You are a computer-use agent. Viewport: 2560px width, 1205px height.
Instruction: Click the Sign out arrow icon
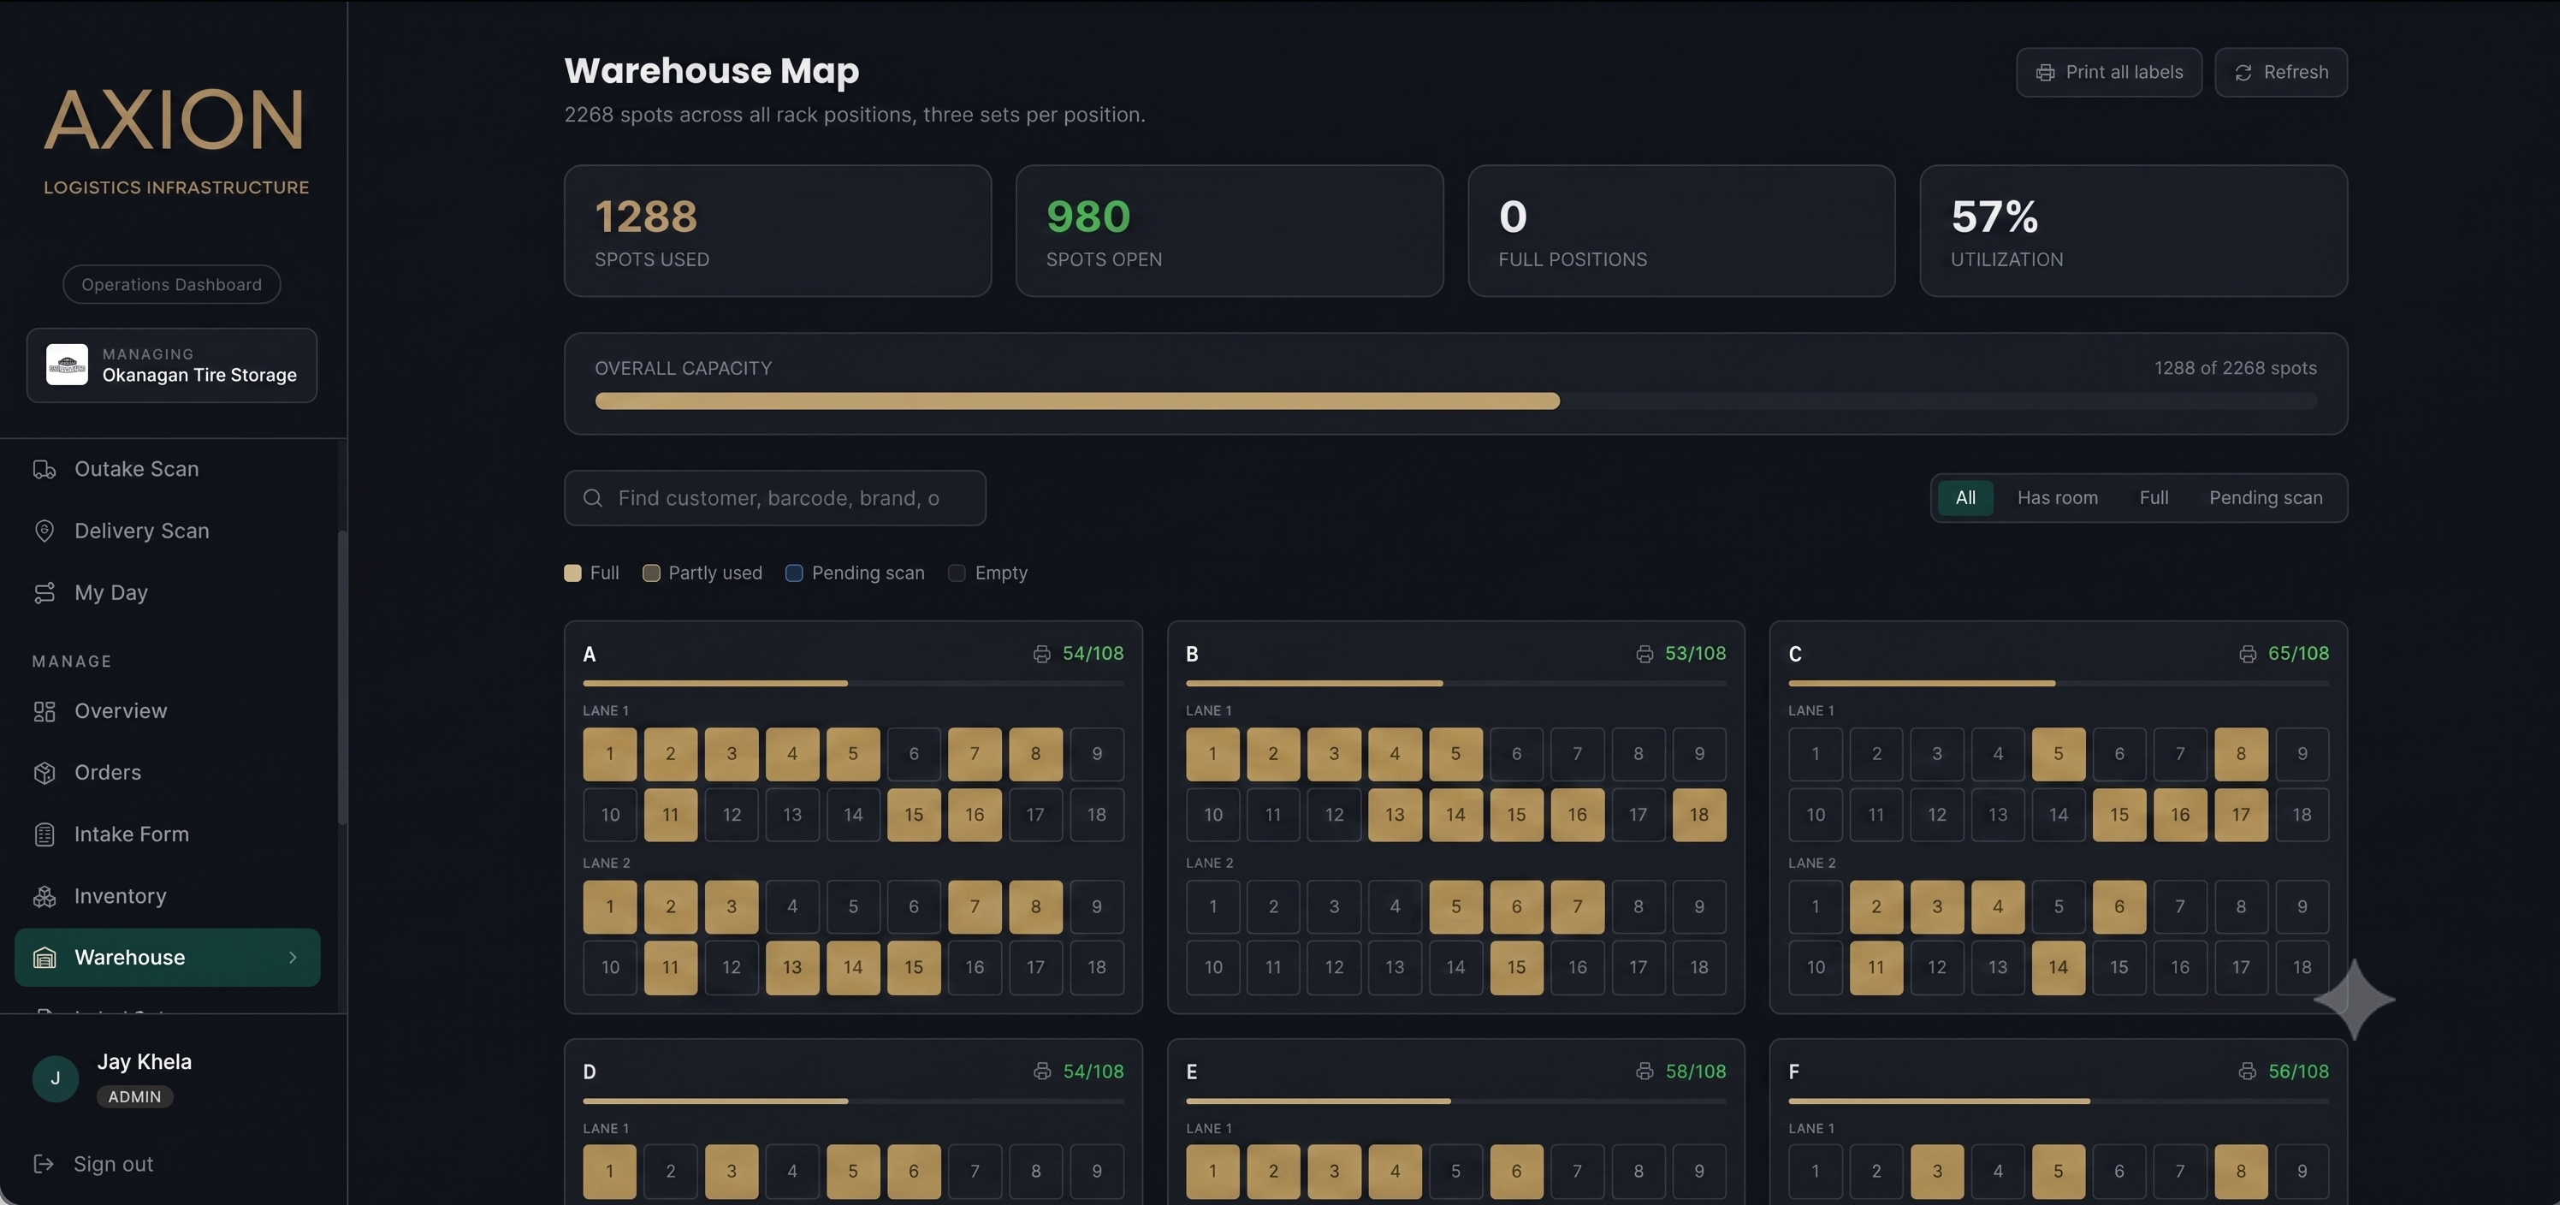tap(43, 1163)
